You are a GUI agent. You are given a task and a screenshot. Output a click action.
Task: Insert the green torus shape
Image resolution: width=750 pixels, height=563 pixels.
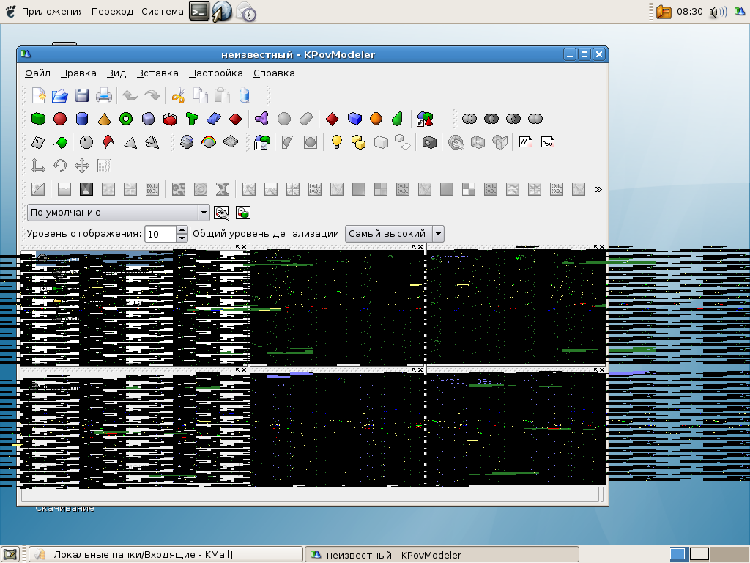126,119
